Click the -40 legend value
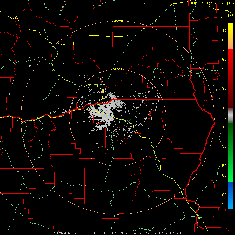 [x=223, y=156]
